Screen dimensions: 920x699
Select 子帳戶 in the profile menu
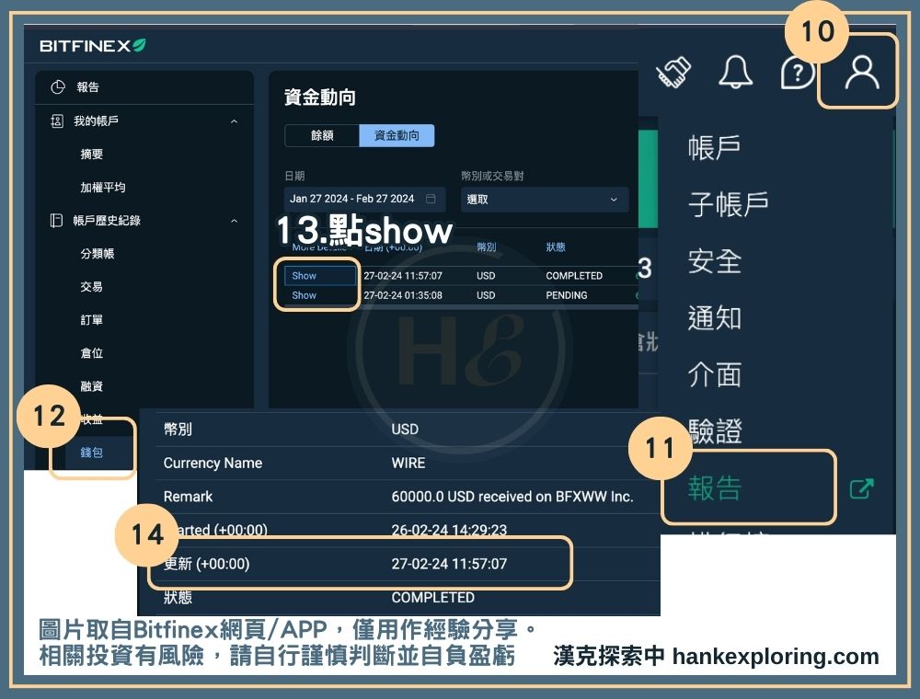coord(728,204)
